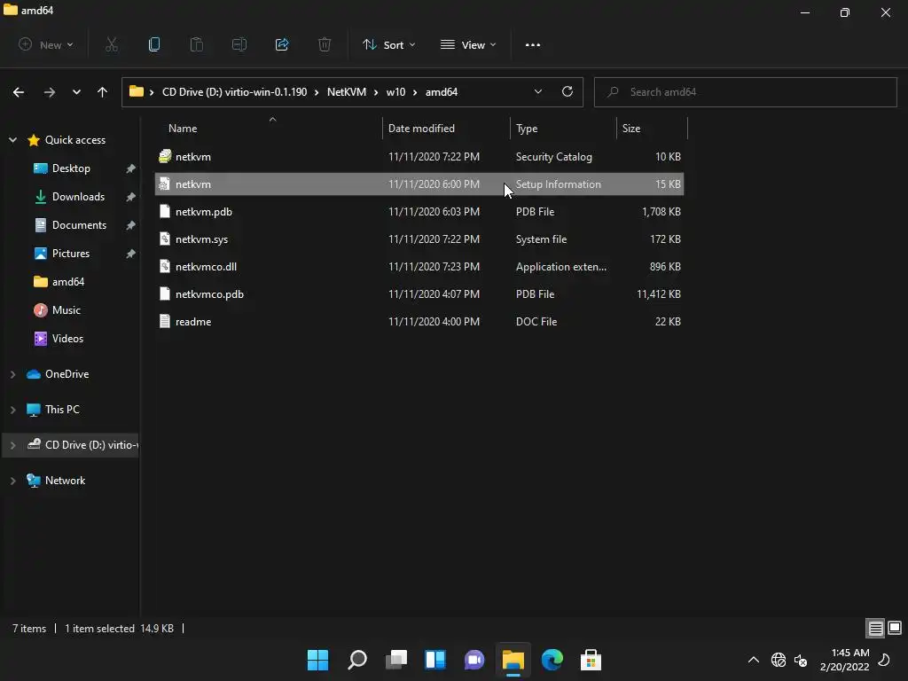The width and height of the screenshot is (908, 681).
Task: Open the See more ellipsis menu
Action: click(533, 44)
